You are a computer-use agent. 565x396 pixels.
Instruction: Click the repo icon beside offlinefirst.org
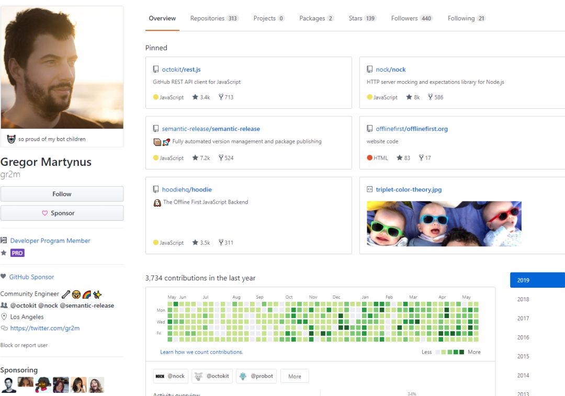click(x=370, y=129)
